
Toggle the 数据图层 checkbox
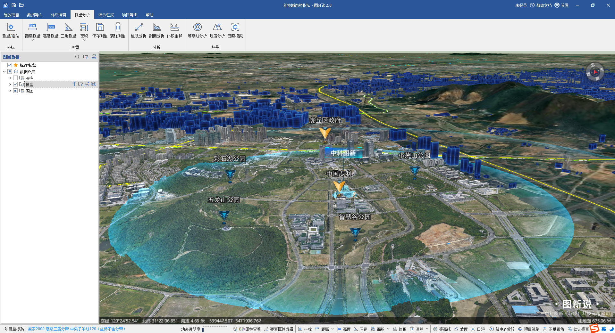pyautogui.click(x=10, y=71)
